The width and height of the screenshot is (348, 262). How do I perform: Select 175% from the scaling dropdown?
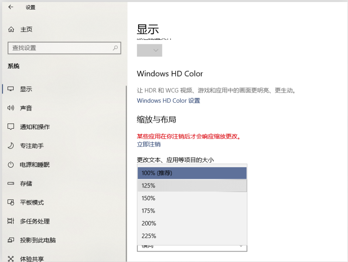[192, 211]
